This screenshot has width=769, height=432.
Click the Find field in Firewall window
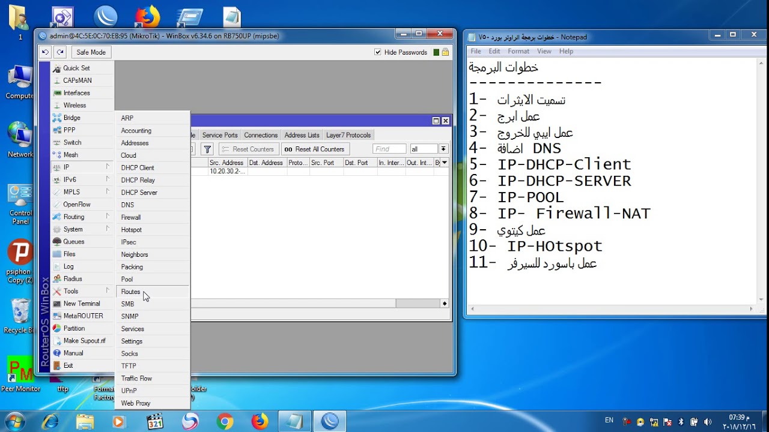point(389,149)
